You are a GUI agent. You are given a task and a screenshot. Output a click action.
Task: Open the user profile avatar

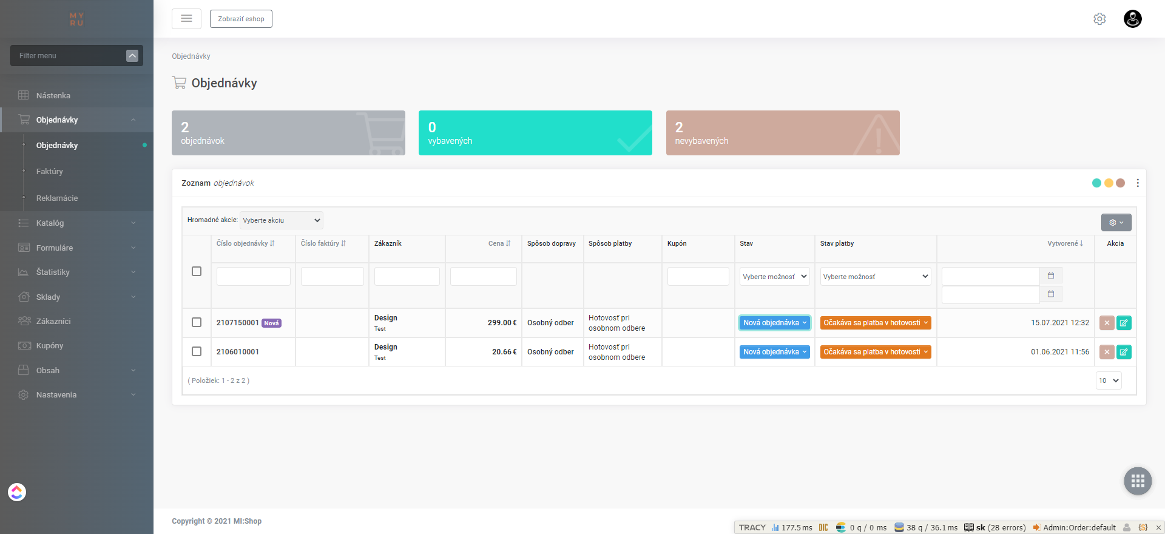click(1132, 19)
